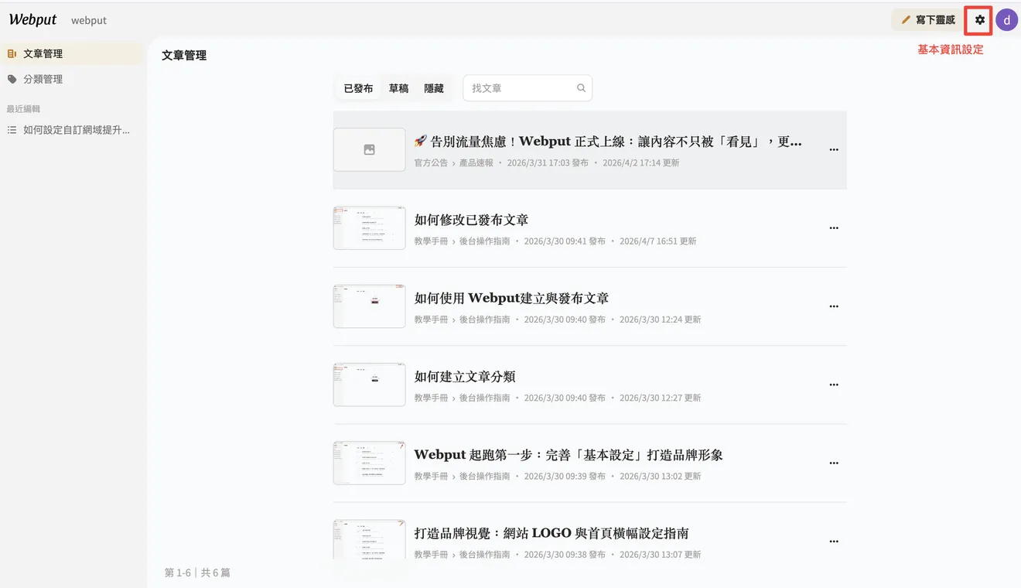This screenshot has height=588, width=1021.
Task: Click the search magnifier icon
Action: (x=581, y=88)
